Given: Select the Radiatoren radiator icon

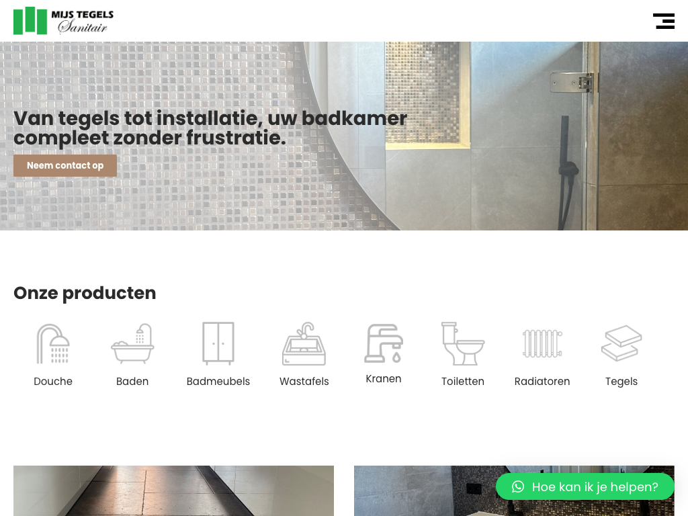Looking at the screenshot, I should click(x=542, y=343).
